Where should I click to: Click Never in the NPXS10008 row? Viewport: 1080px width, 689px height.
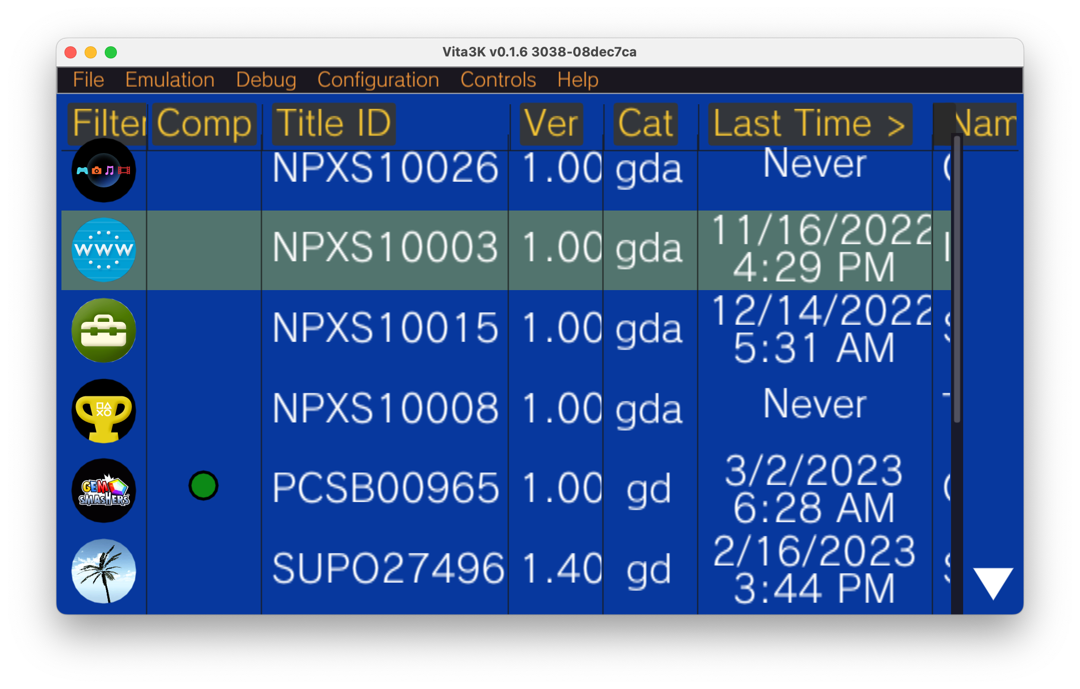tap(815, 404)
